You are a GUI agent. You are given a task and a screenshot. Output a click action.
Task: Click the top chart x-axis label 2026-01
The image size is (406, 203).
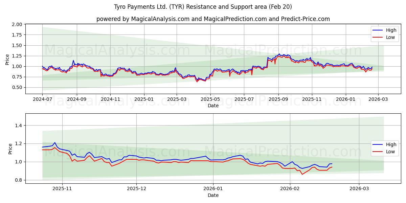point(346,100)
